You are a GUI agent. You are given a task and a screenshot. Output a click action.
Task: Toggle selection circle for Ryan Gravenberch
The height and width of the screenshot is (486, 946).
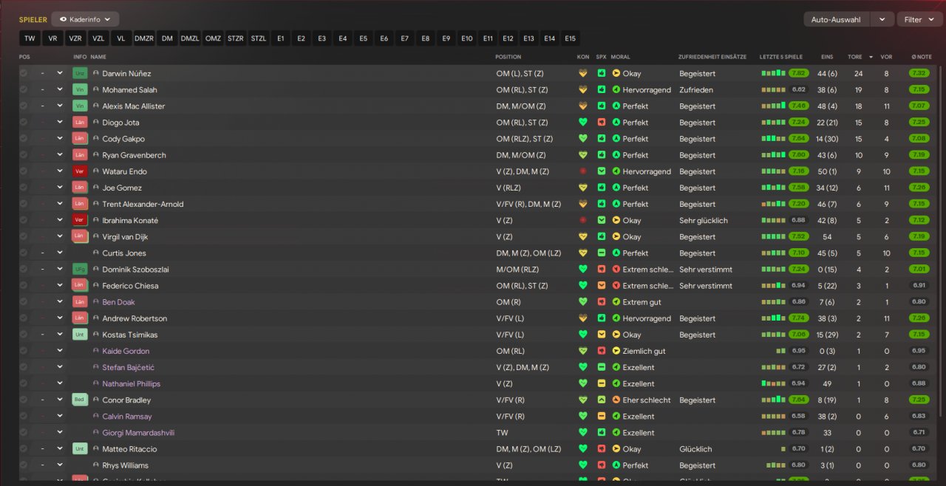coord(24,155)
